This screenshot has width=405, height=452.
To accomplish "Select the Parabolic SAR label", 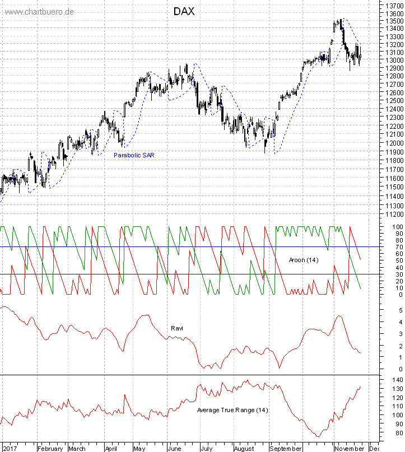I will pos(134,155).
